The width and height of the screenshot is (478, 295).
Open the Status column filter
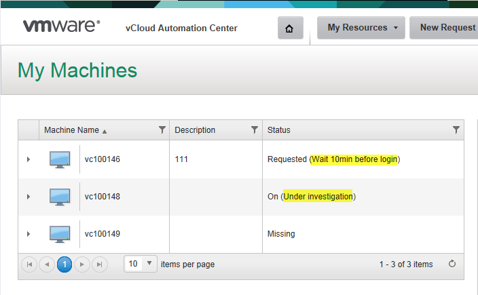pyautogui.click(x=456, y=130)
